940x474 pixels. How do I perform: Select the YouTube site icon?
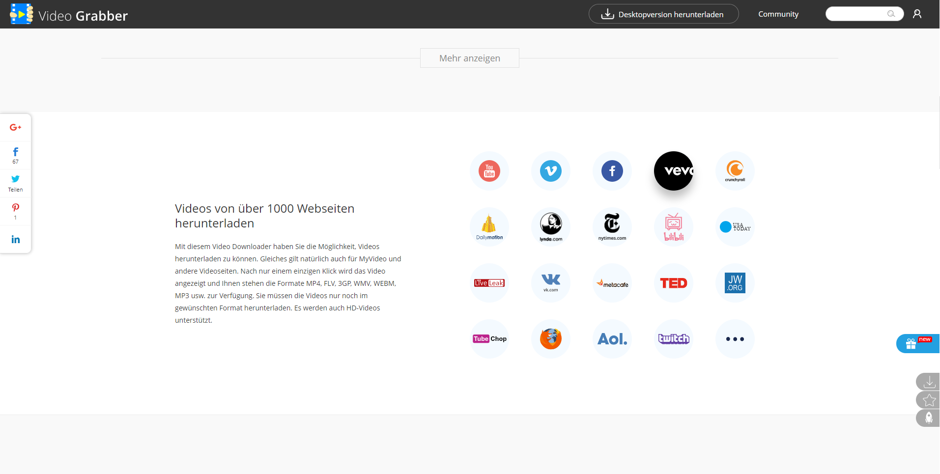(489, 171)
